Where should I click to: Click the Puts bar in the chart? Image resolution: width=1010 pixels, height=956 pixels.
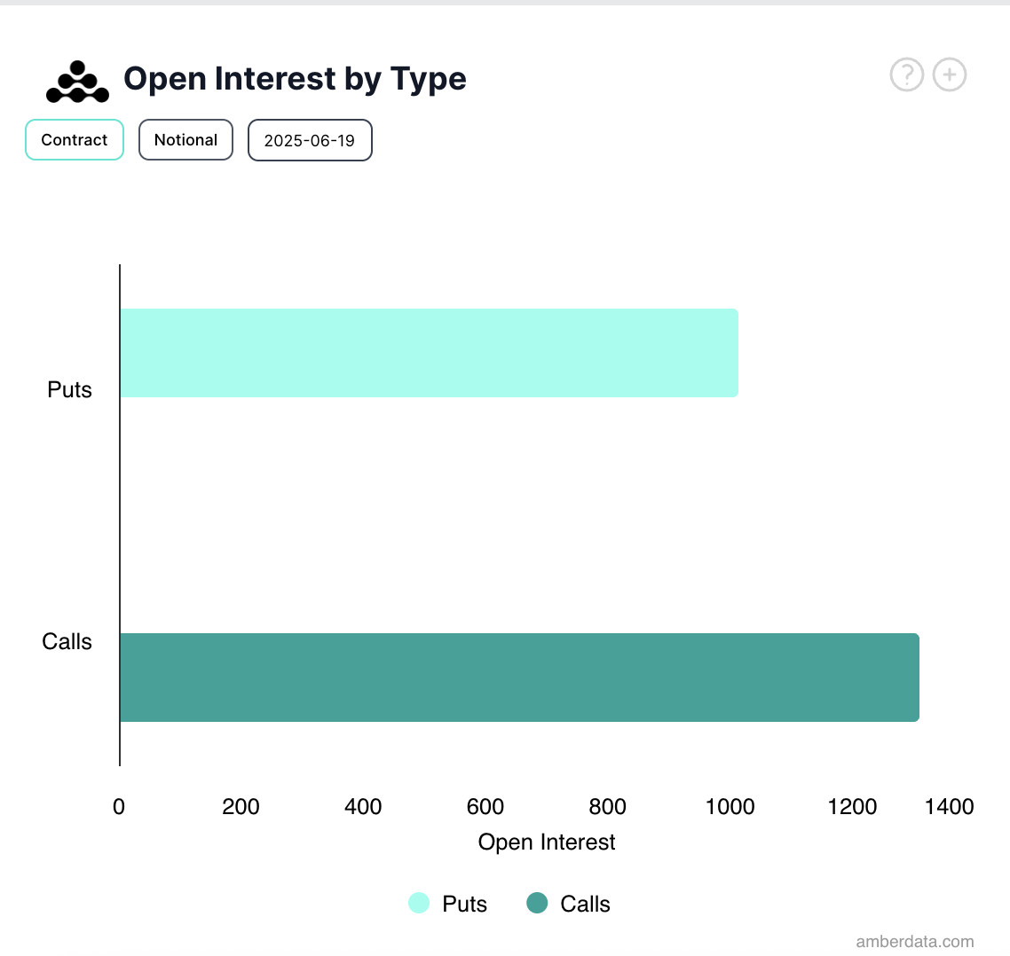[429, 352]
